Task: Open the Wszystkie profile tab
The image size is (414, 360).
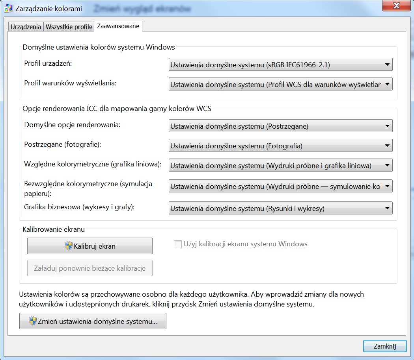Action: pyautogui.click(x=69, y=27)
